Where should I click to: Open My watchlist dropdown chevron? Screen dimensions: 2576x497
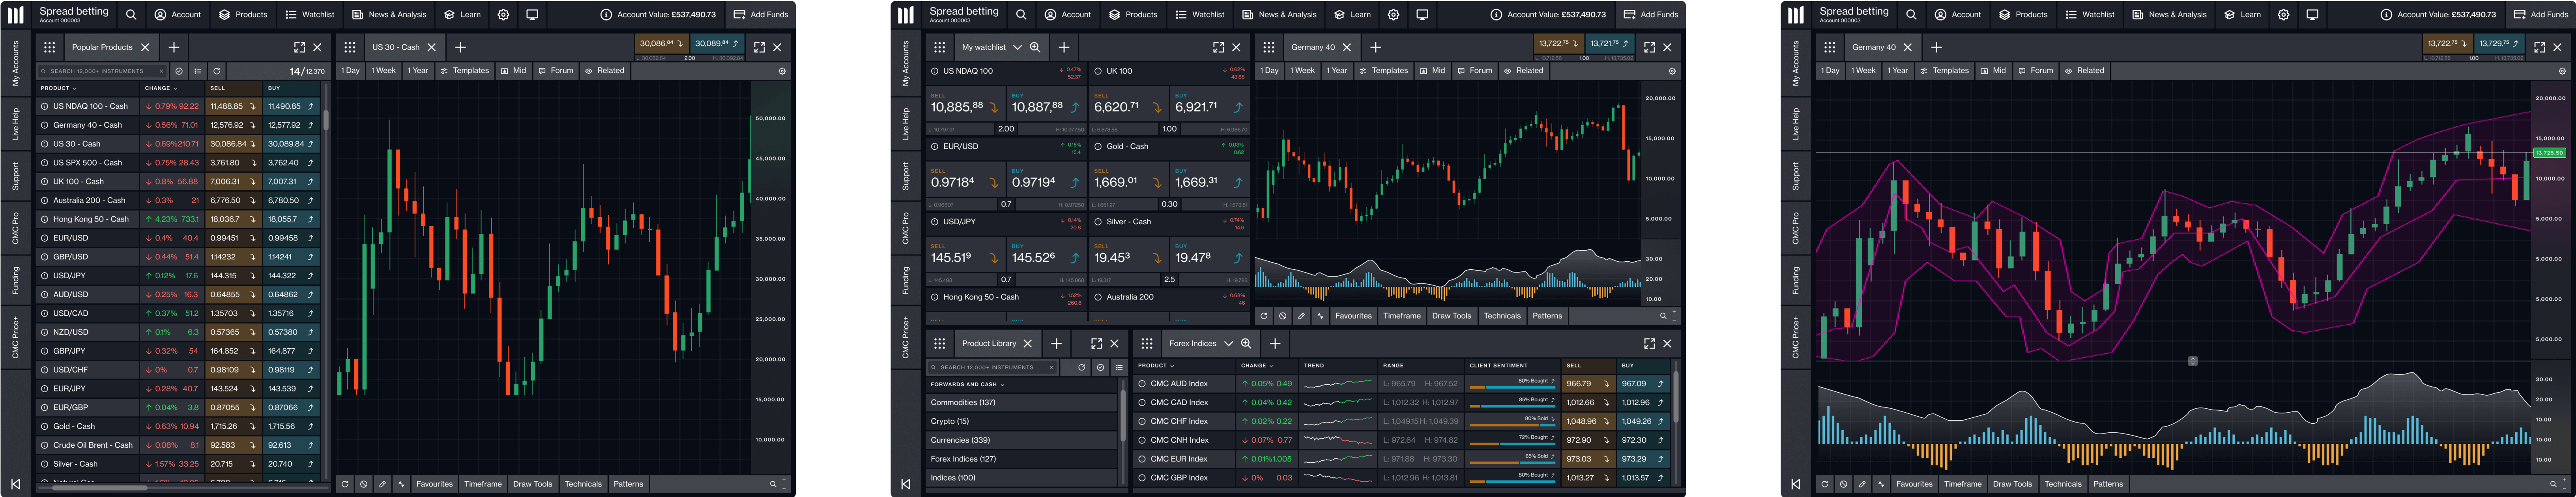tap(1017, 47)
